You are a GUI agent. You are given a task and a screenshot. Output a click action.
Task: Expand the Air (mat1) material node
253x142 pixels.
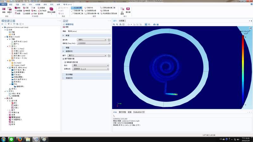(x=10, y=63)
